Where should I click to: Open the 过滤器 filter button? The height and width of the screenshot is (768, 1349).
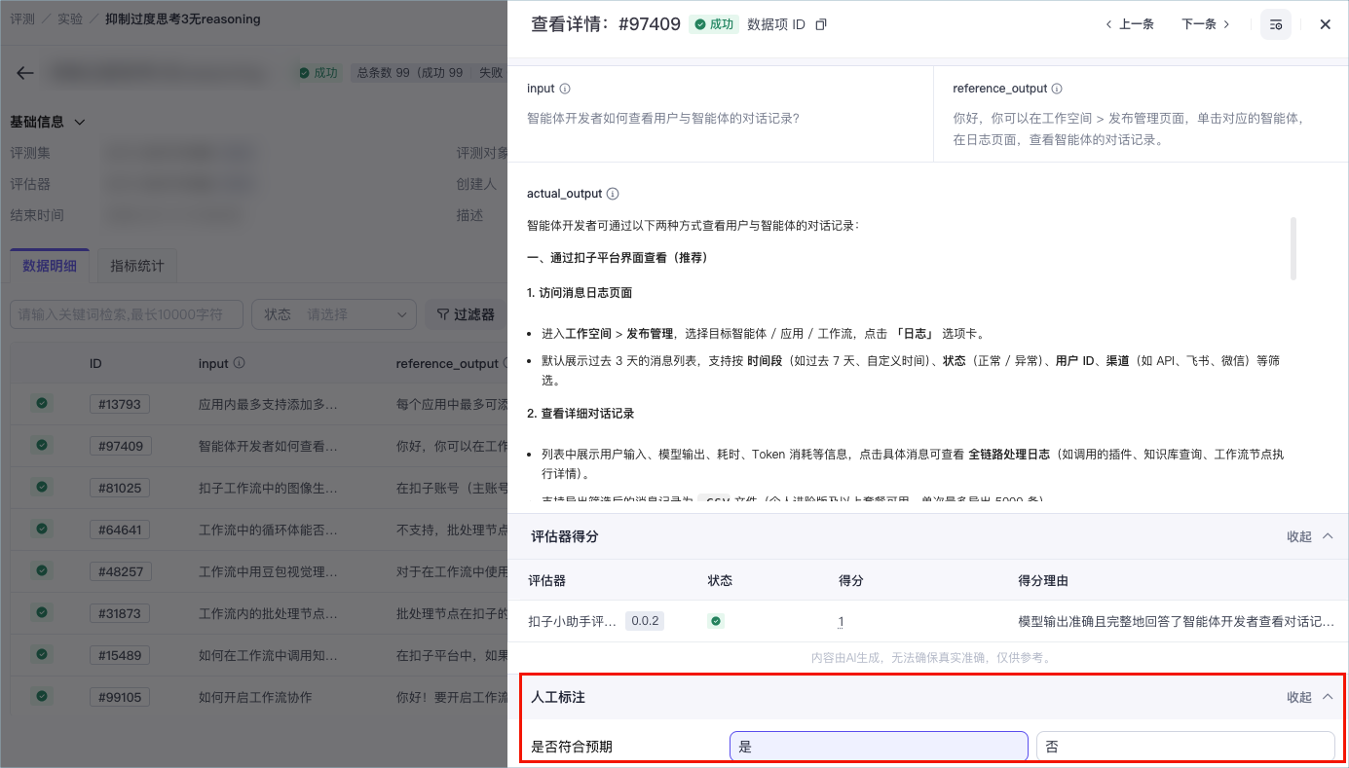click(466, 314)
